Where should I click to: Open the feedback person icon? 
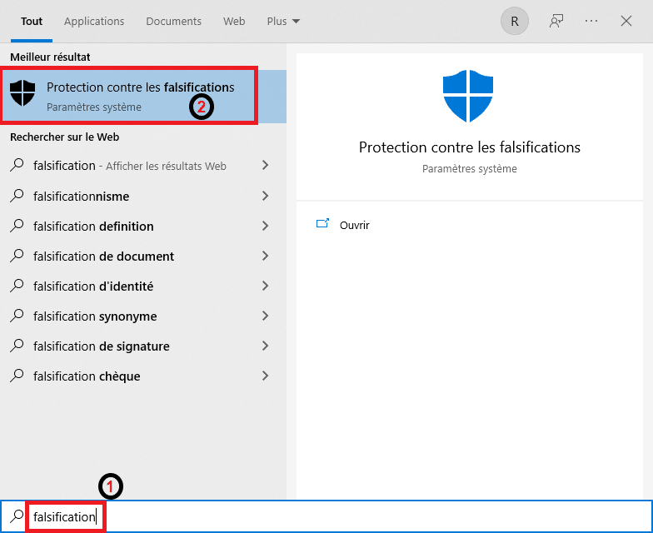(556, 21)
